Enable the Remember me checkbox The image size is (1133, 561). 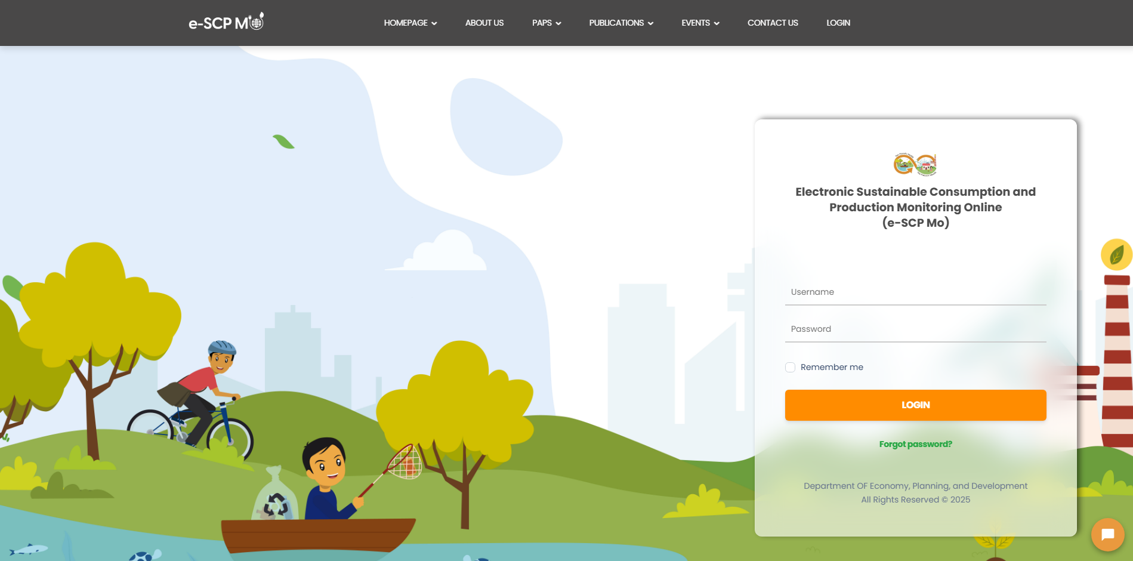[790, 367]
